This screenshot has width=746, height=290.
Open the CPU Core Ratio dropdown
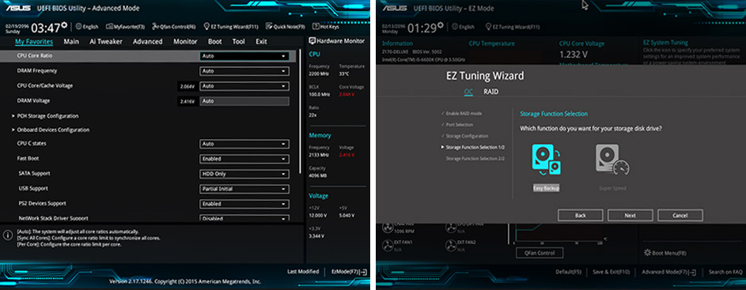[x=244, y=56]
